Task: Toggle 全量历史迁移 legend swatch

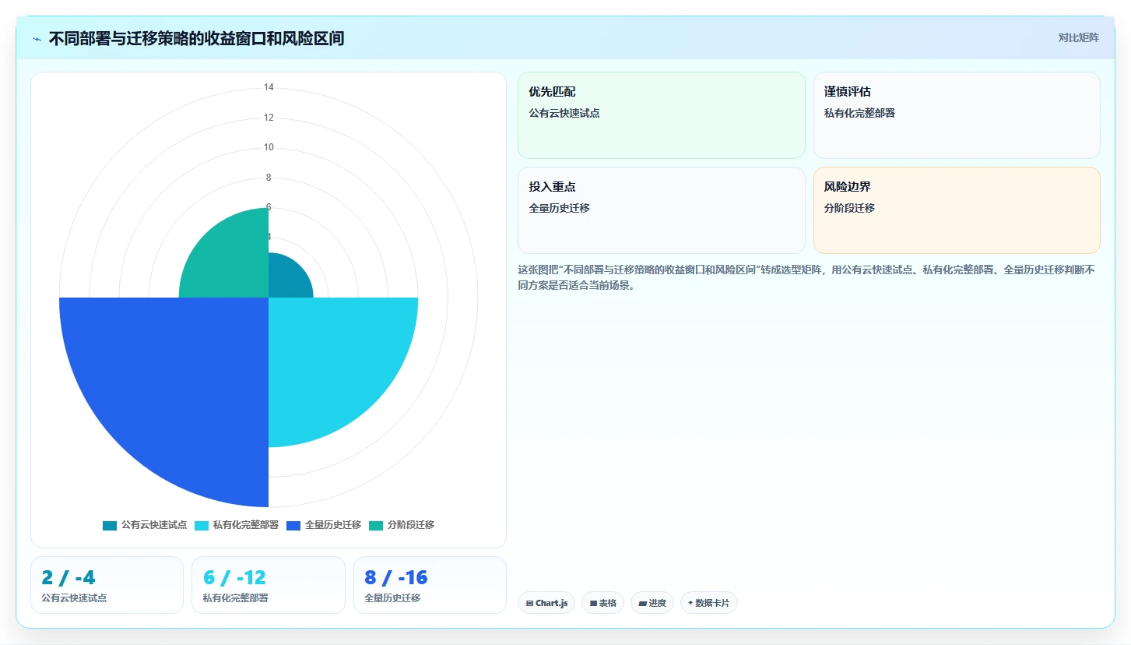Action: (293, 525)
